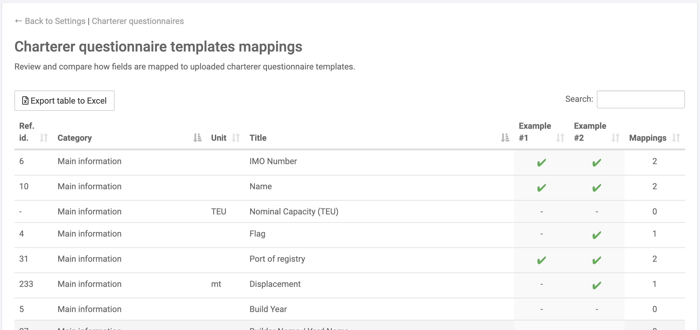This screenshot has height=330, width=700.
Task: Click the Ref. id. sort arrows icon
Action: coord(44,138)
